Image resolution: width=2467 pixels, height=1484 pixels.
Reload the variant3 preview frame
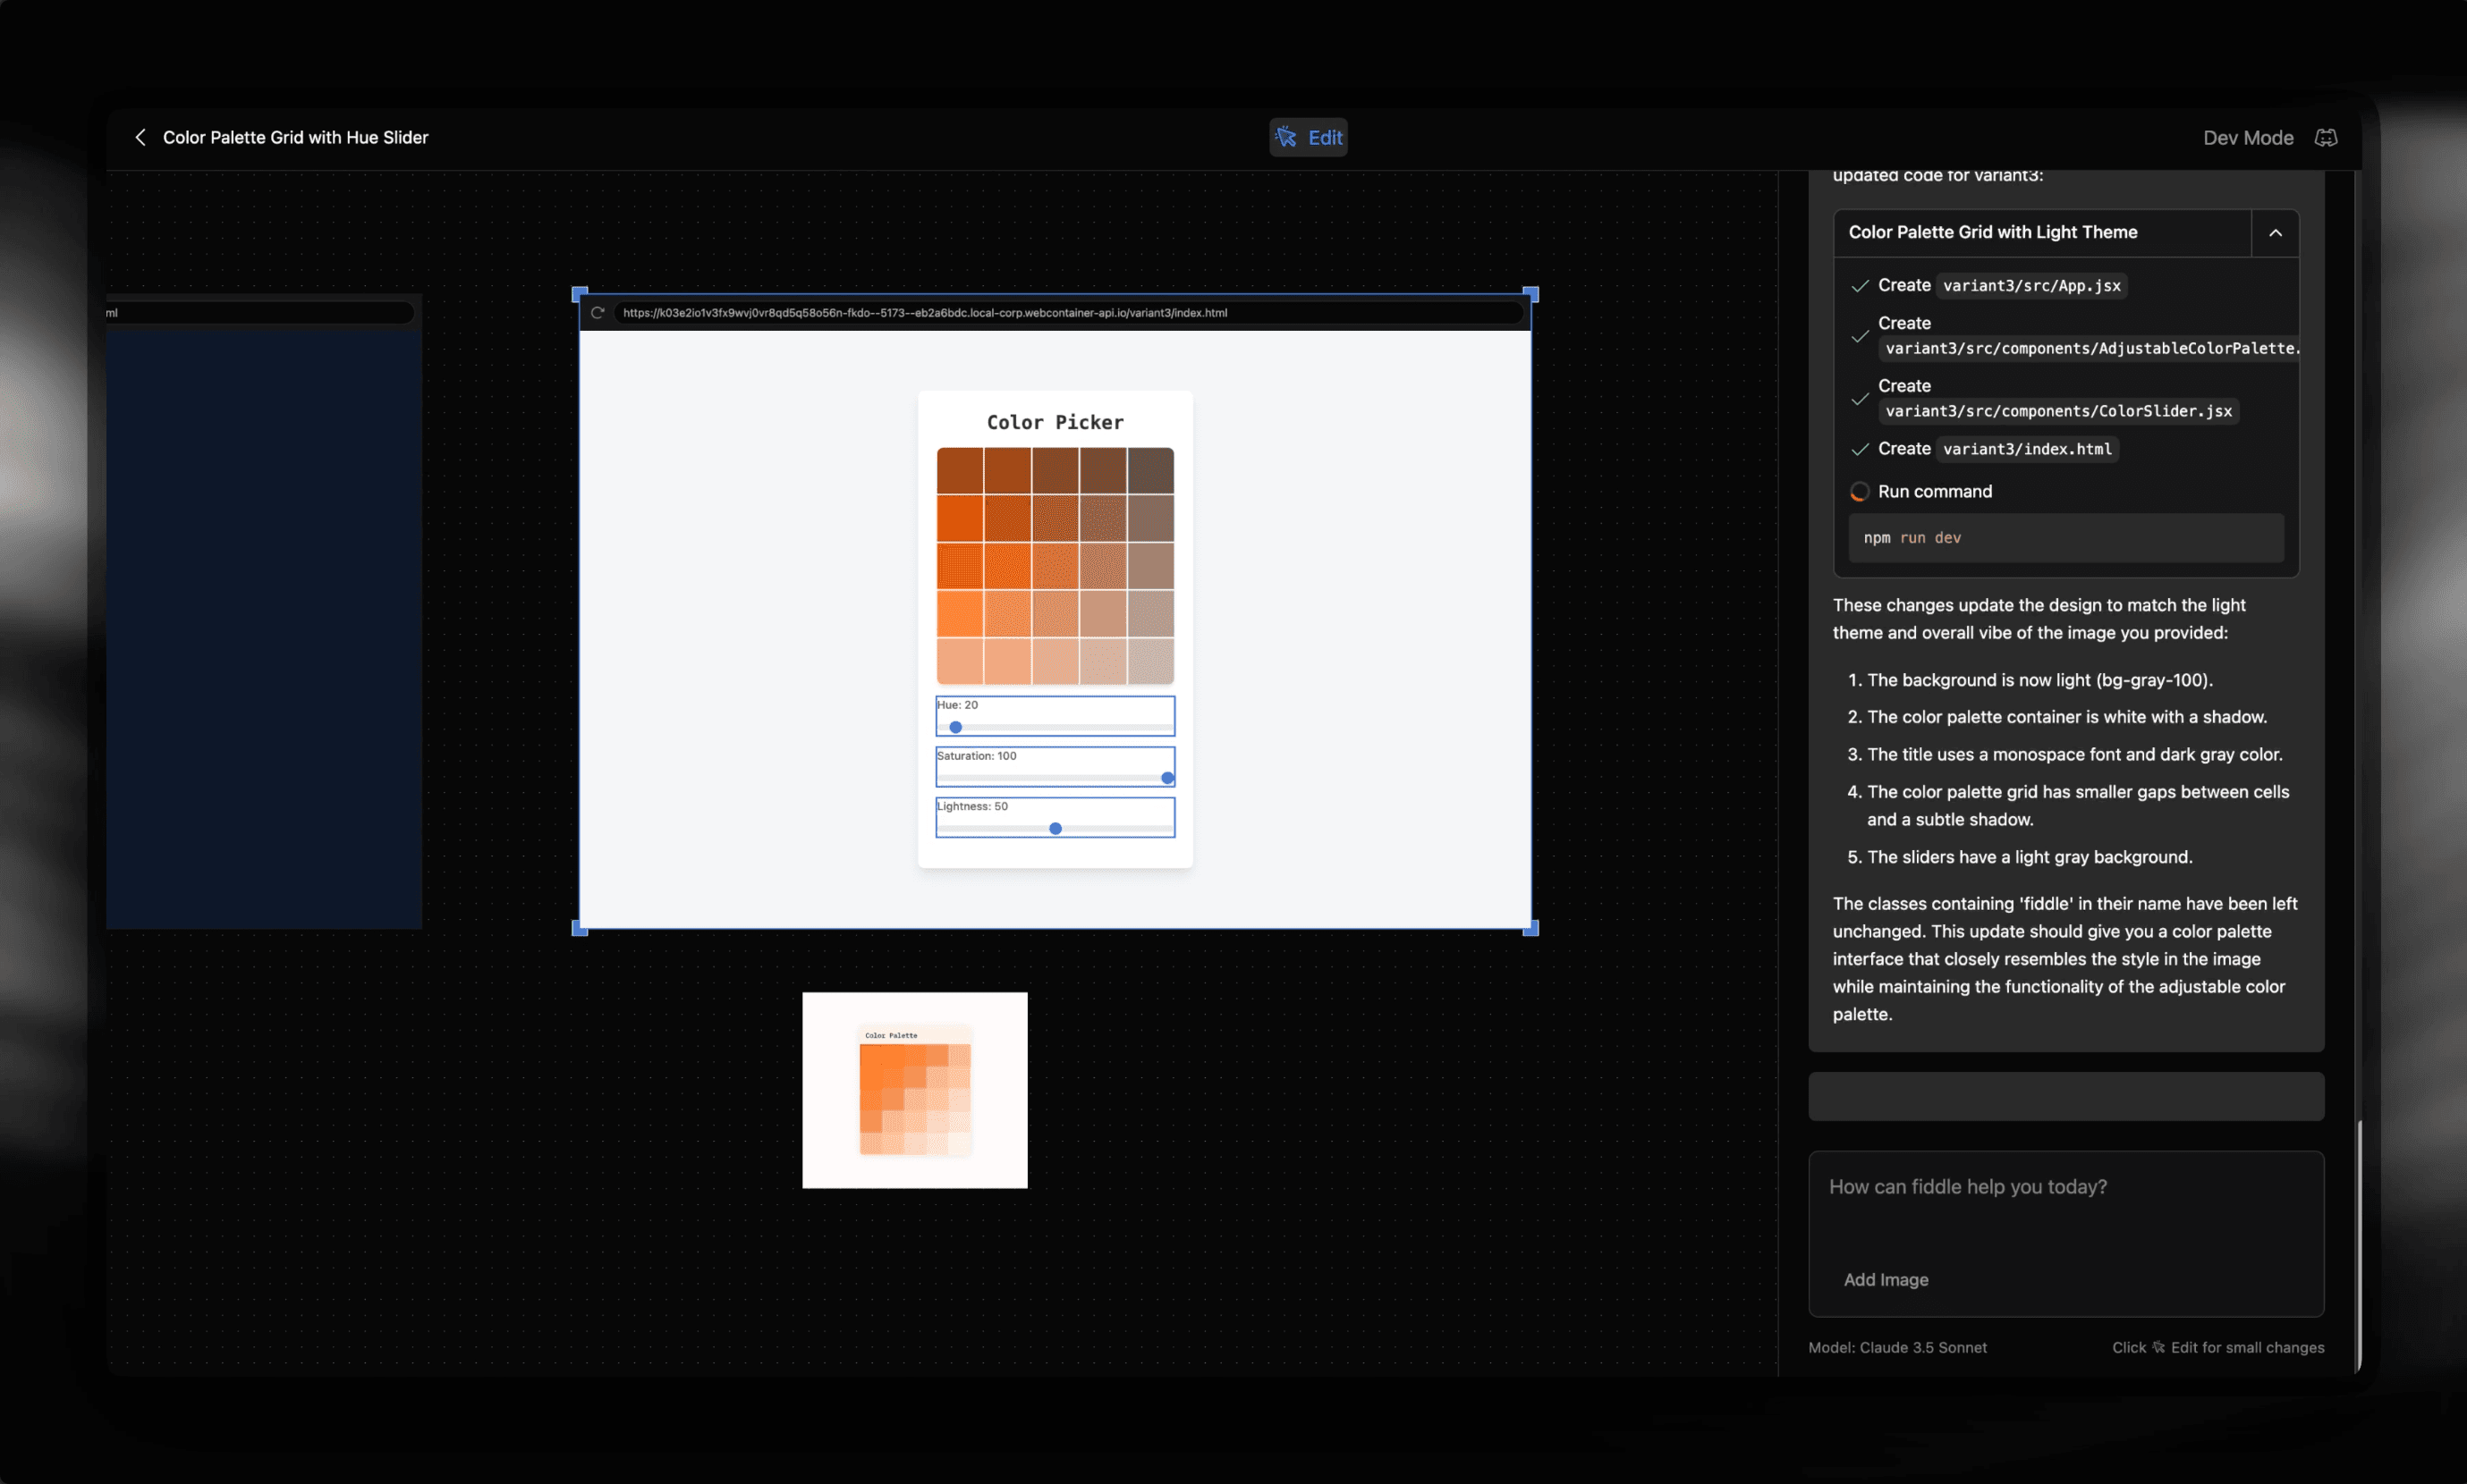click(x=598, y=313)
